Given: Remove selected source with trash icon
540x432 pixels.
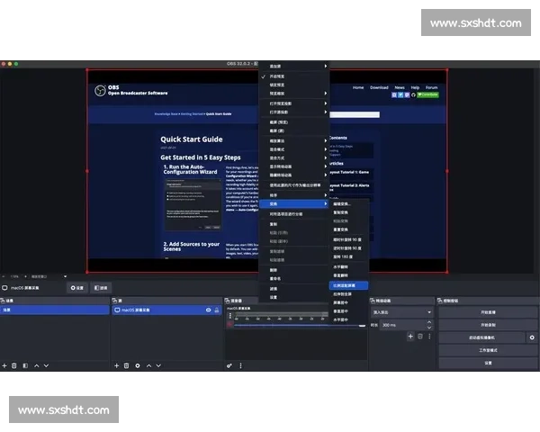Looking at the screenshot, I should 126,365.
